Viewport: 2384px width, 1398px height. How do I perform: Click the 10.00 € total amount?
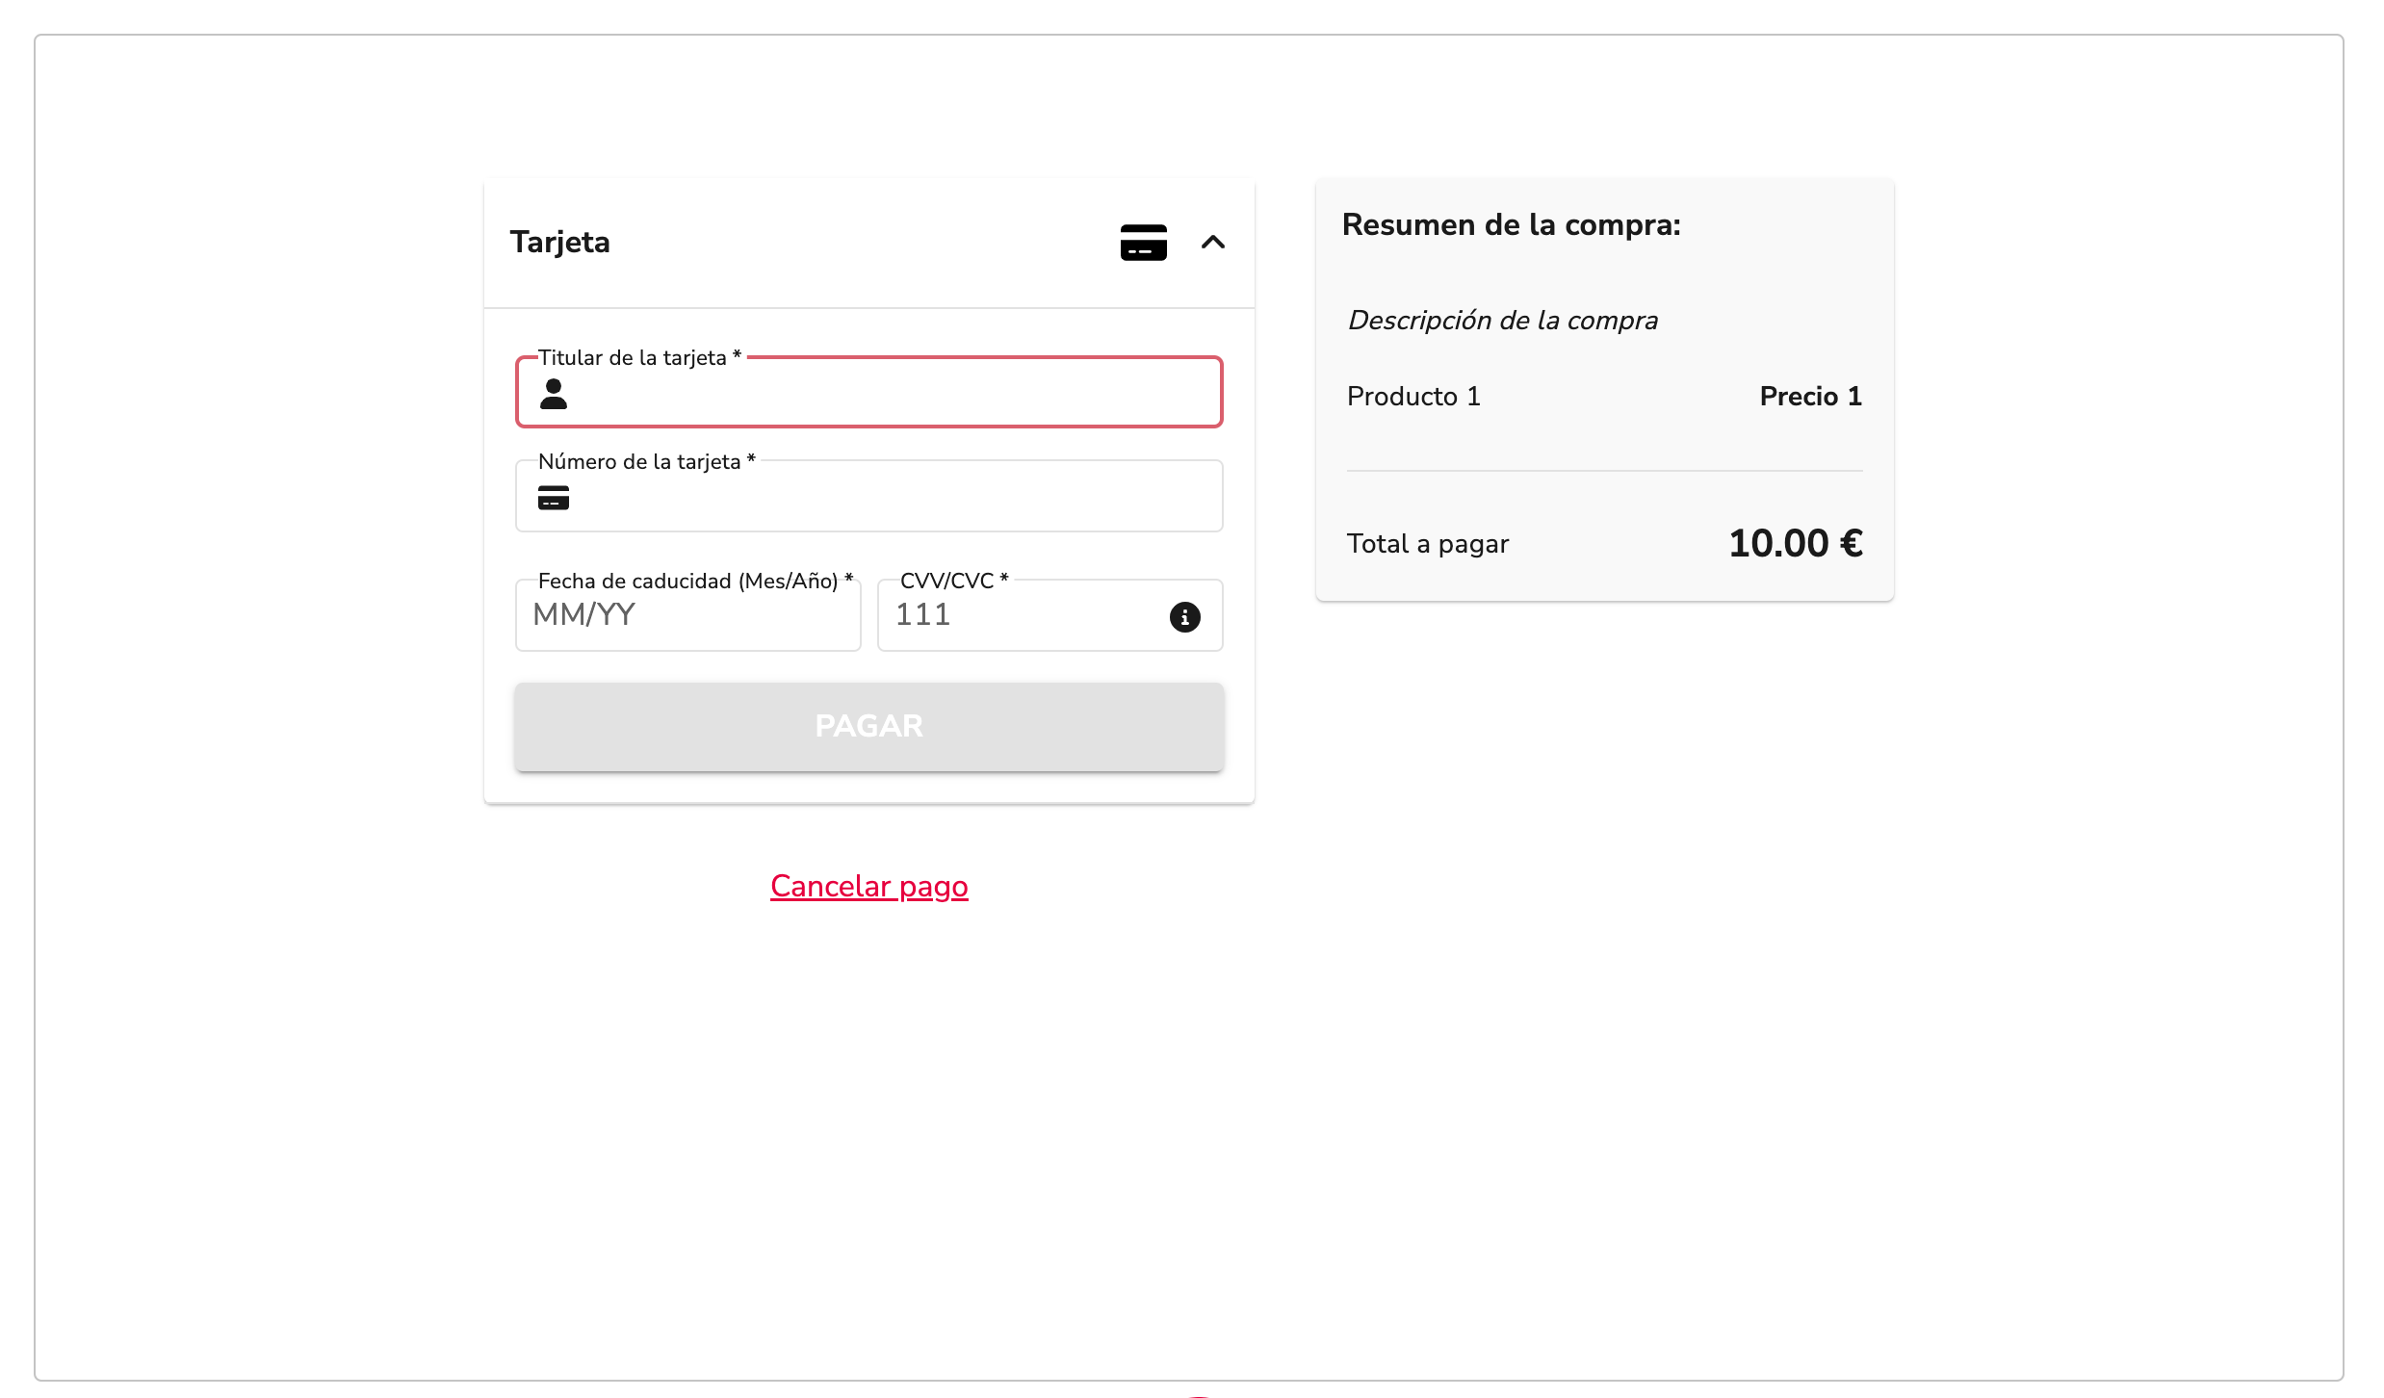click(1796, 543)
